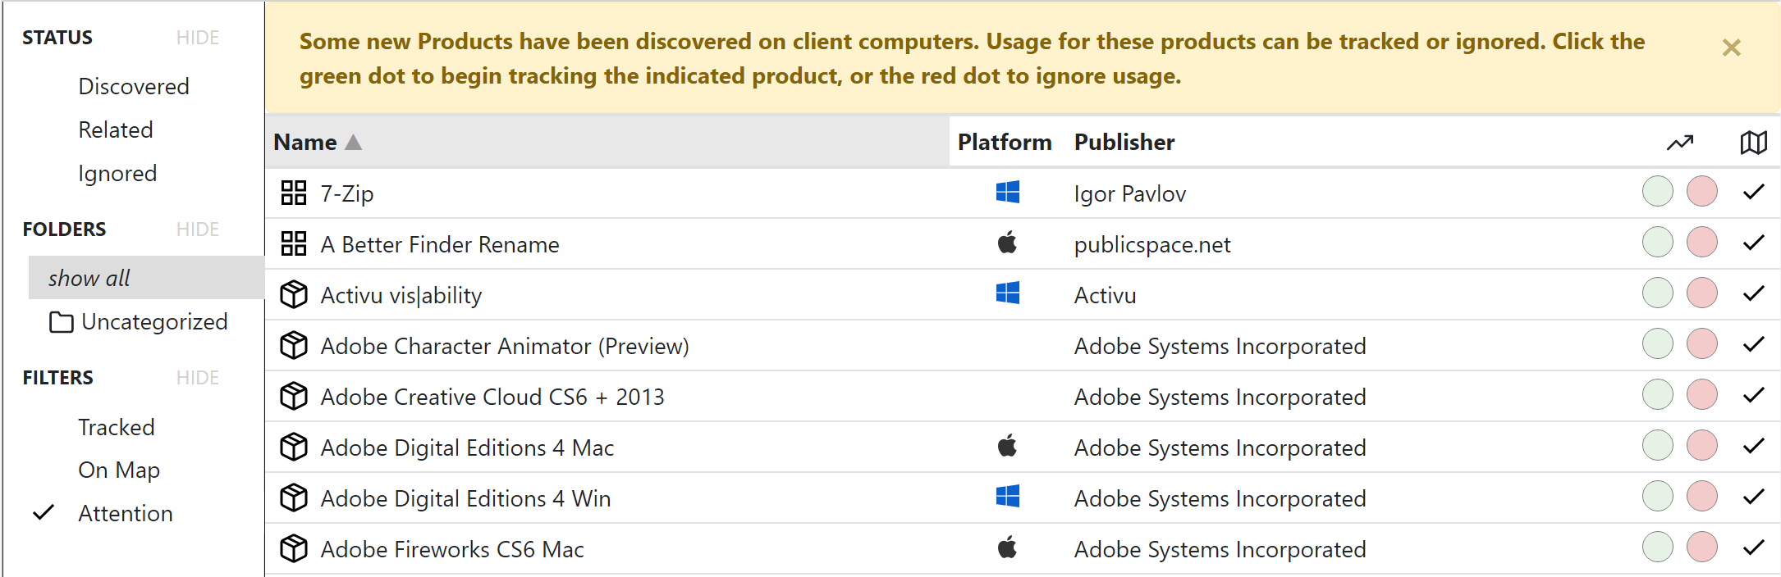Screen dimensions: 1781x577
Task: Track Adobe Fireworks CS6 Mac green dot
Action: point(1658,547)
